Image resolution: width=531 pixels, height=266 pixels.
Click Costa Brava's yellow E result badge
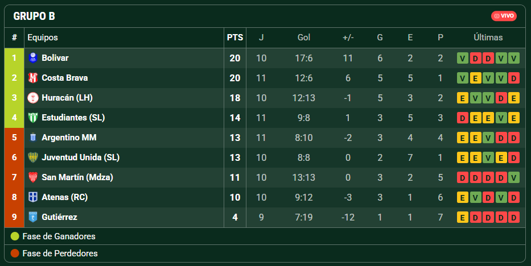475,78
